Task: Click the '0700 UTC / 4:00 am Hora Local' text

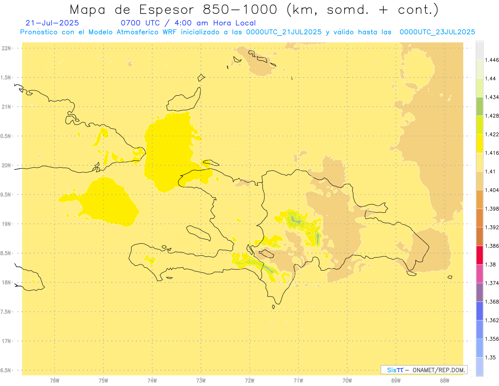Action: coord(188,23)
